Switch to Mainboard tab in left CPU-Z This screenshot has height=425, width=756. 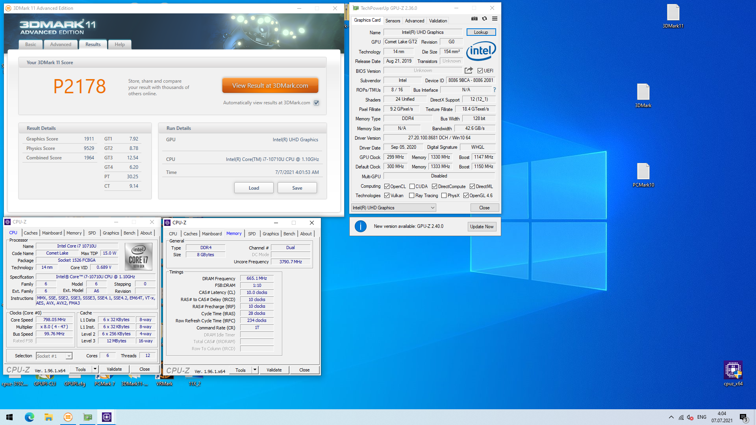tap(52, 233)
